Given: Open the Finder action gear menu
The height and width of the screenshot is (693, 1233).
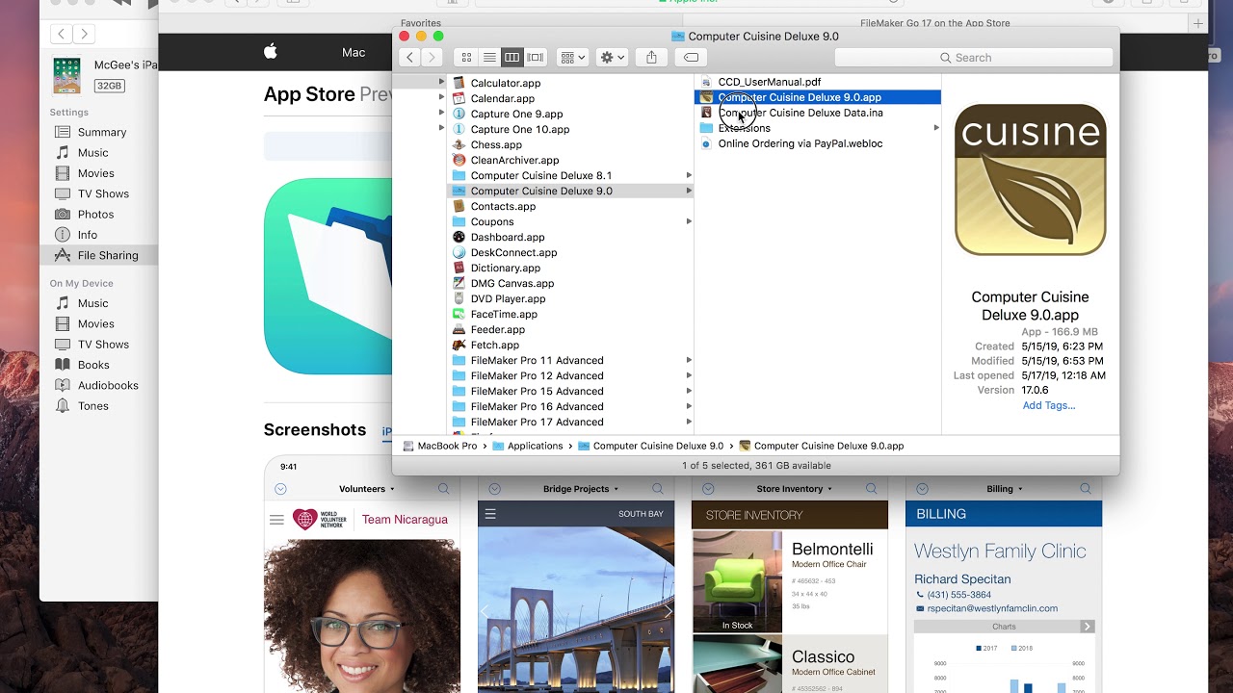Looking at the screenshot, I should click(x=612, y=58).
